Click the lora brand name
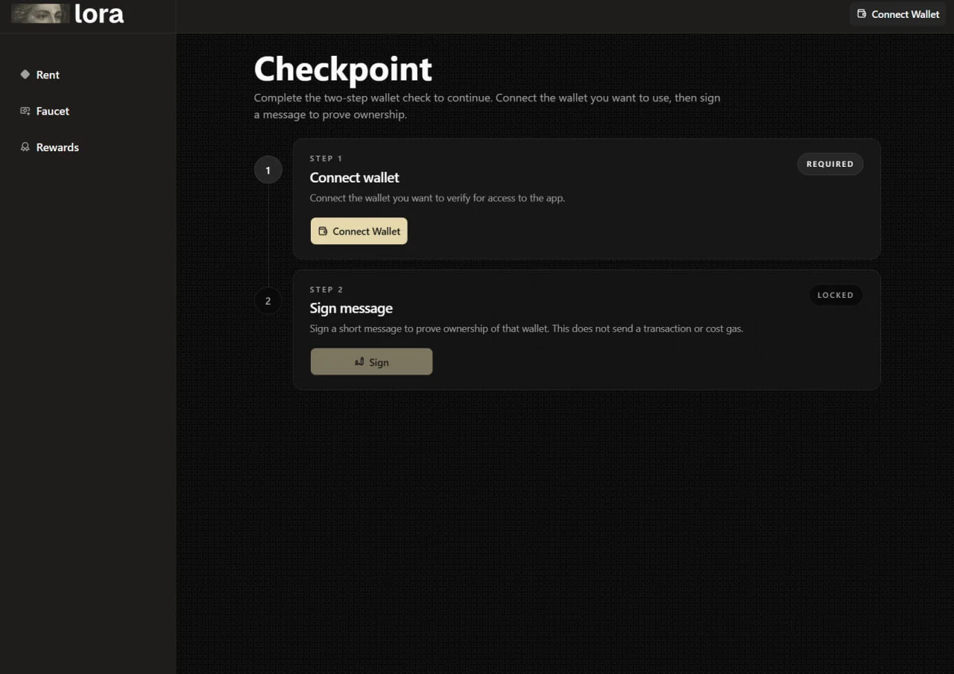This screenshot has height=674, width=954. tap(99, 13)
